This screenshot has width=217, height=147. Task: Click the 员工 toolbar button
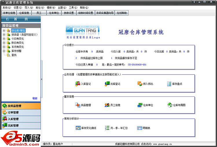tap(39, 13)
